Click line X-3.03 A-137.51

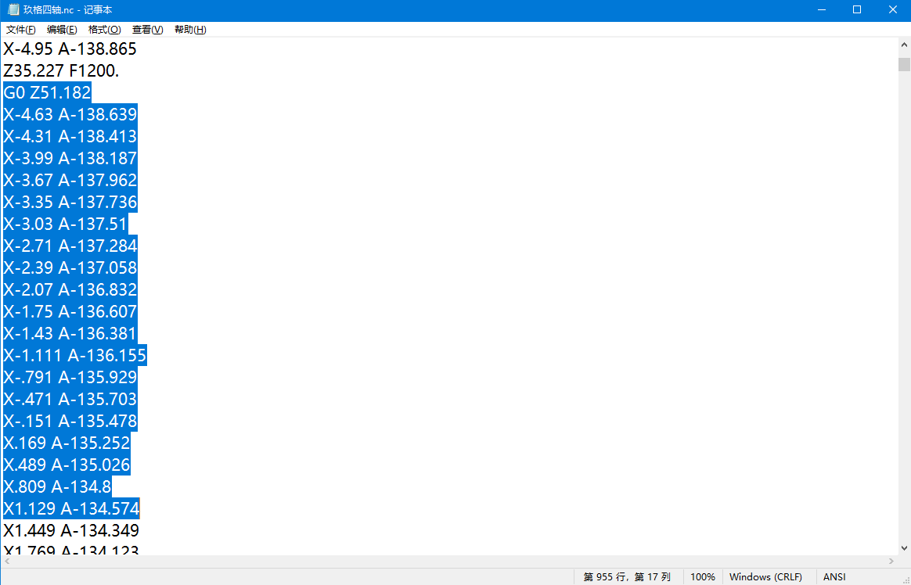click(65, 224)
